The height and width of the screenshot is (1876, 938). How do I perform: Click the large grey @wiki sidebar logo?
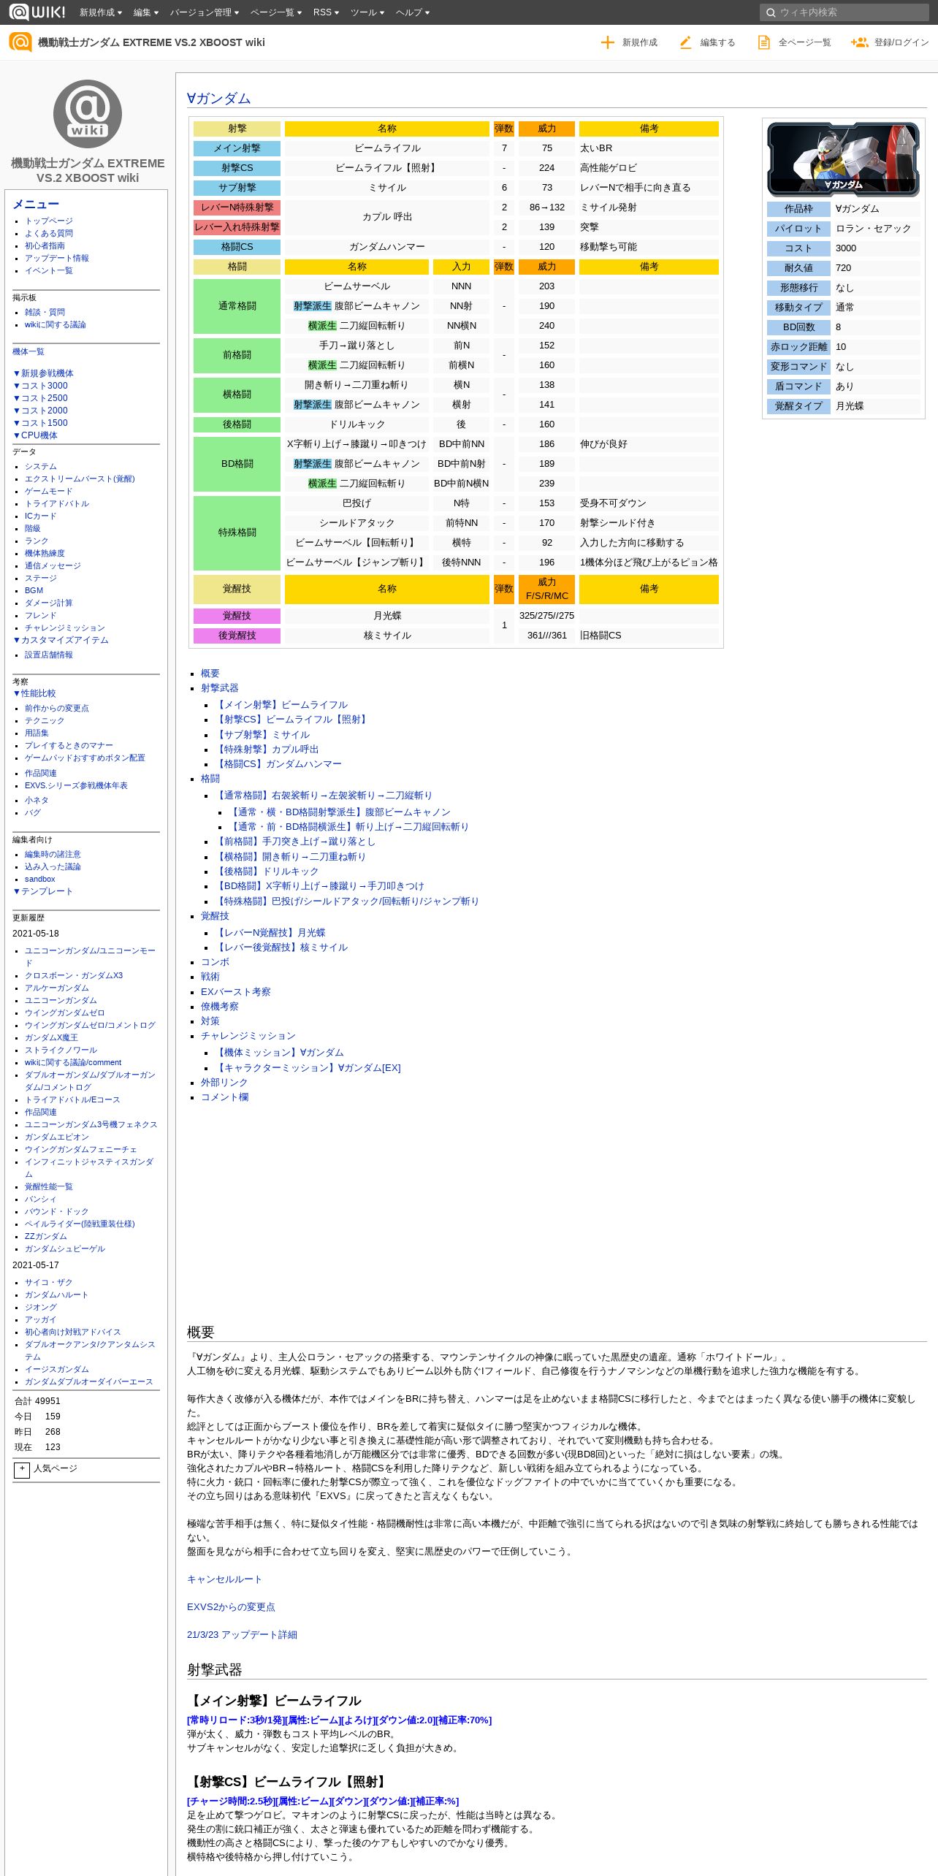pos(88,114)
